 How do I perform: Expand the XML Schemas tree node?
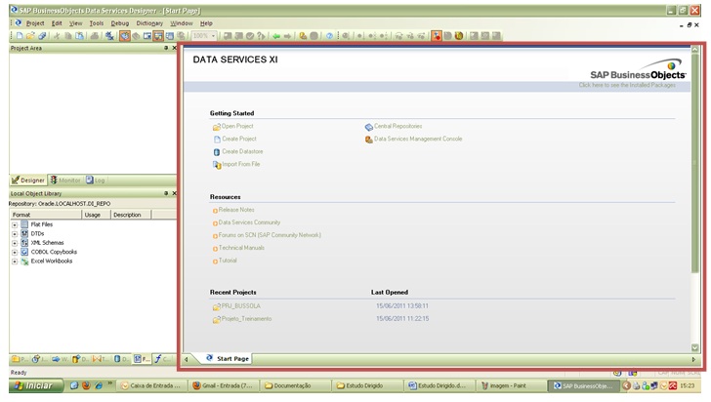(15, 243)
